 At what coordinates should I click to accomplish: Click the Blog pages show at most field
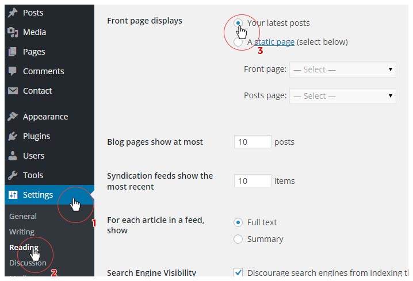pos(253,142)
